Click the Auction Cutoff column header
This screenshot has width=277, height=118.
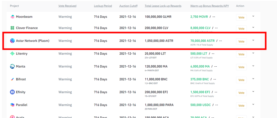tap(128, 6)
